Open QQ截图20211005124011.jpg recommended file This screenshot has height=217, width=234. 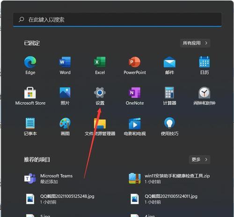[164, 199]
